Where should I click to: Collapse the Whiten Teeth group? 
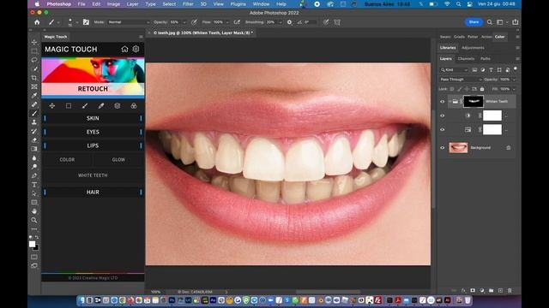pyautogui.click(x=449, y=102)
